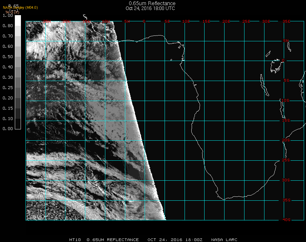Click the '0.10' colorbar scale value

tap(8, 119)
